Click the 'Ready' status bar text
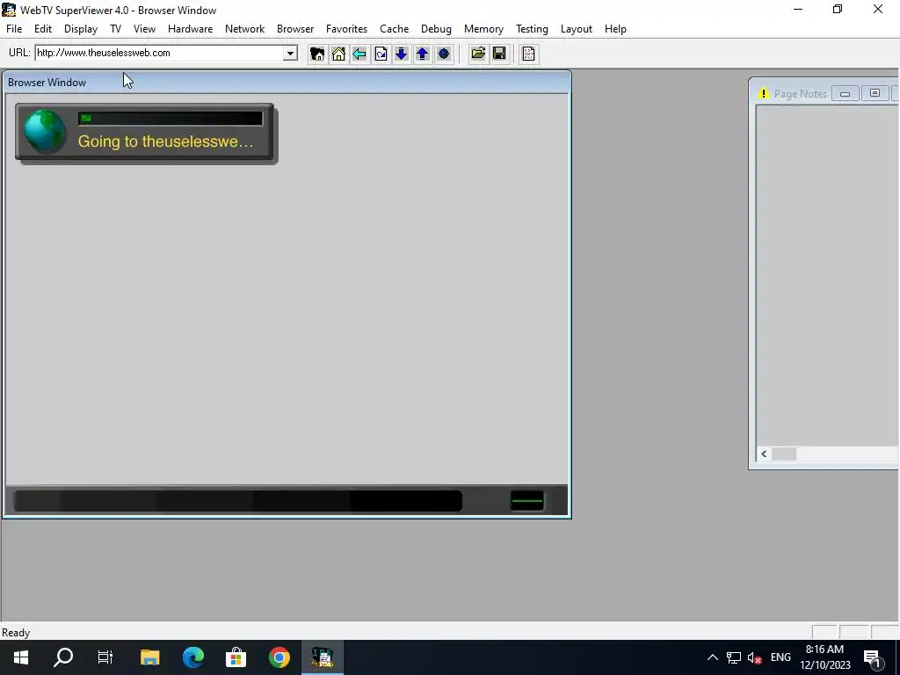Screen dimensions: 900x675 [16, 633]
